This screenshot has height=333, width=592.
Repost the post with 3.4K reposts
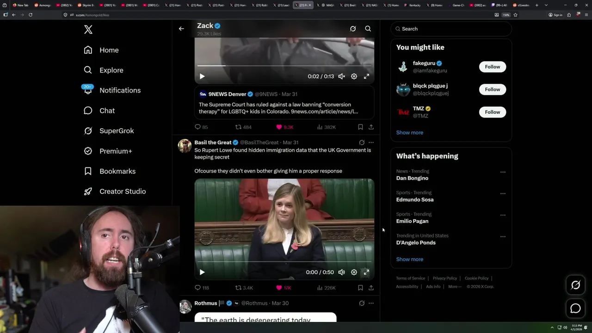click(244, 288)
